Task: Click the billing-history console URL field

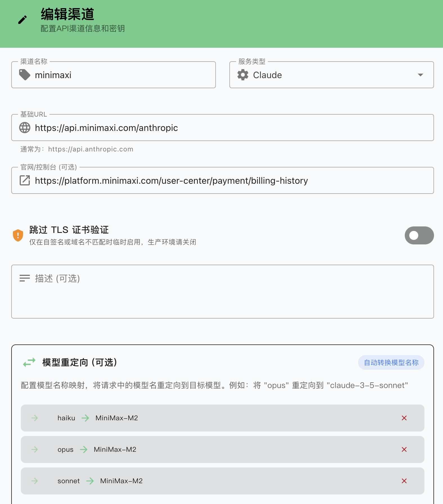Action: coord(223,180)
